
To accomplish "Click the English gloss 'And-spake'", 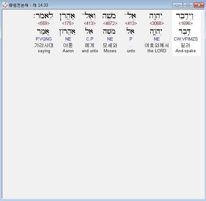I will tap(186, 51).
